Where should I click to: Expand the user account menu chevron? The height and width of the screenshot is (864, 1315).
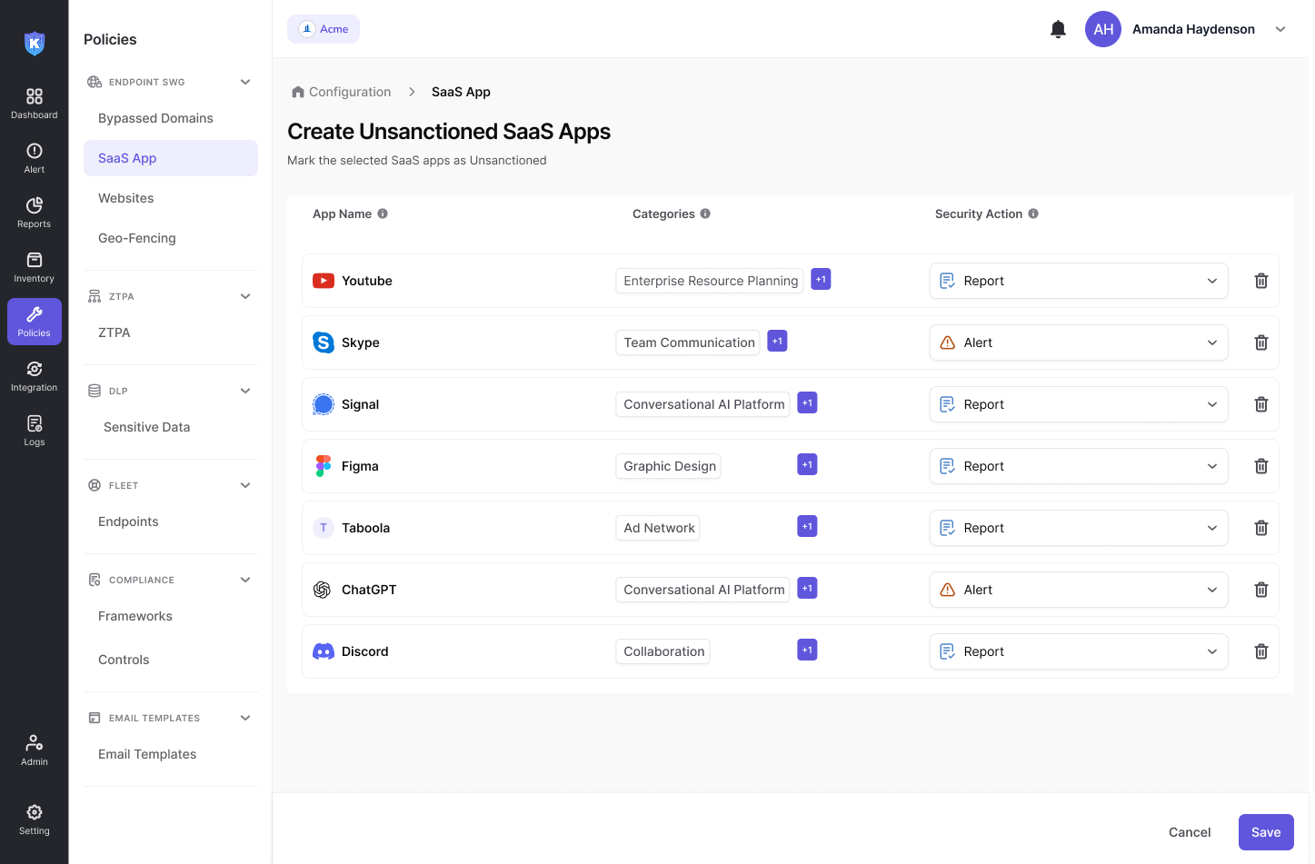[x=1280, y=29]
